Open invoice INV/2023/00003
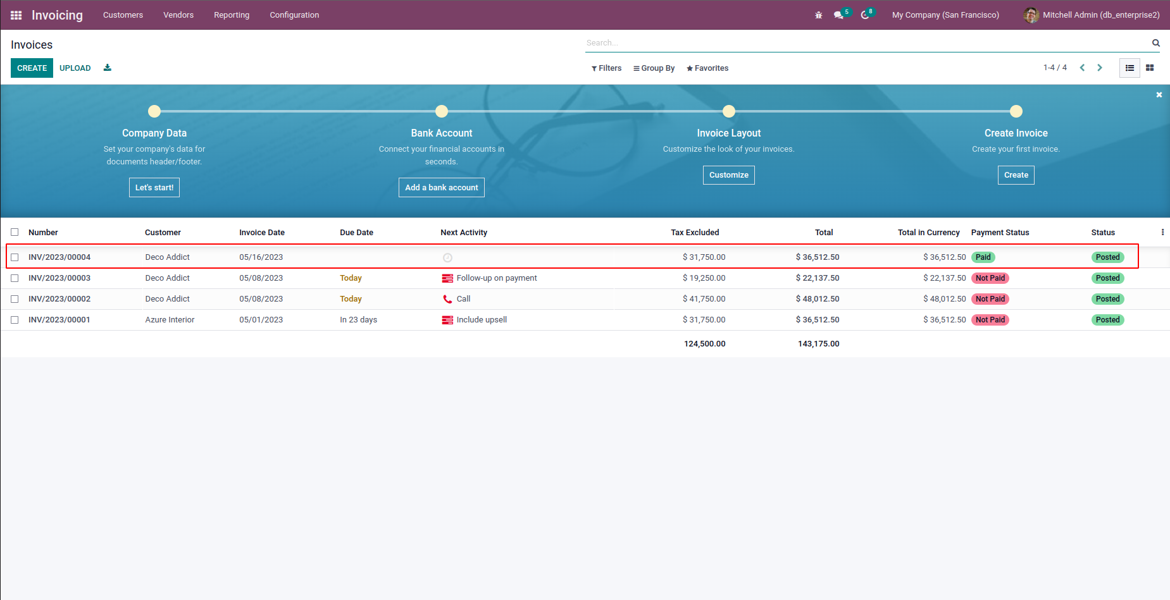 [x=59, y=278]
